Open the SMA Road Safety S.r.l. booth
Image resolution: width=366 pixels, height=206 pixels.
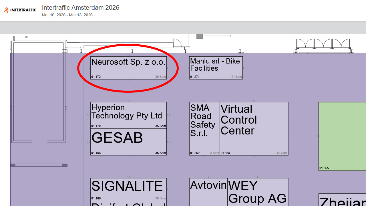(x=204, y=128)
